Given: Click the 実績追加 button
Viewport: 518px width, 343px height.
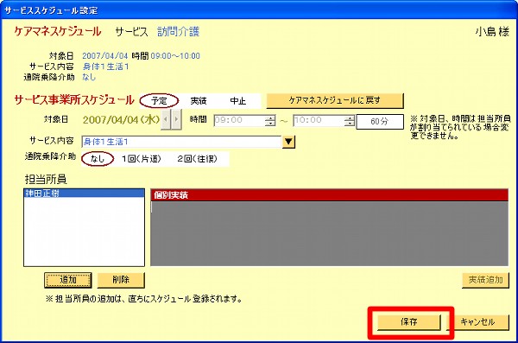Looking at the screenshot, I should [x=485, y=280].
